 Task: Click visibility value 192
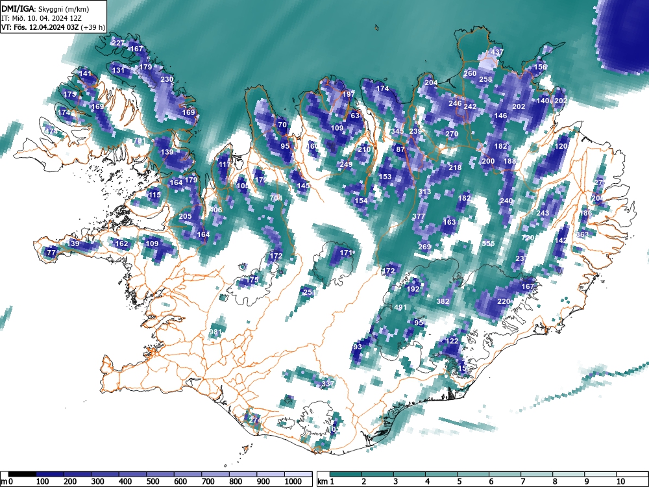[413, 289]
